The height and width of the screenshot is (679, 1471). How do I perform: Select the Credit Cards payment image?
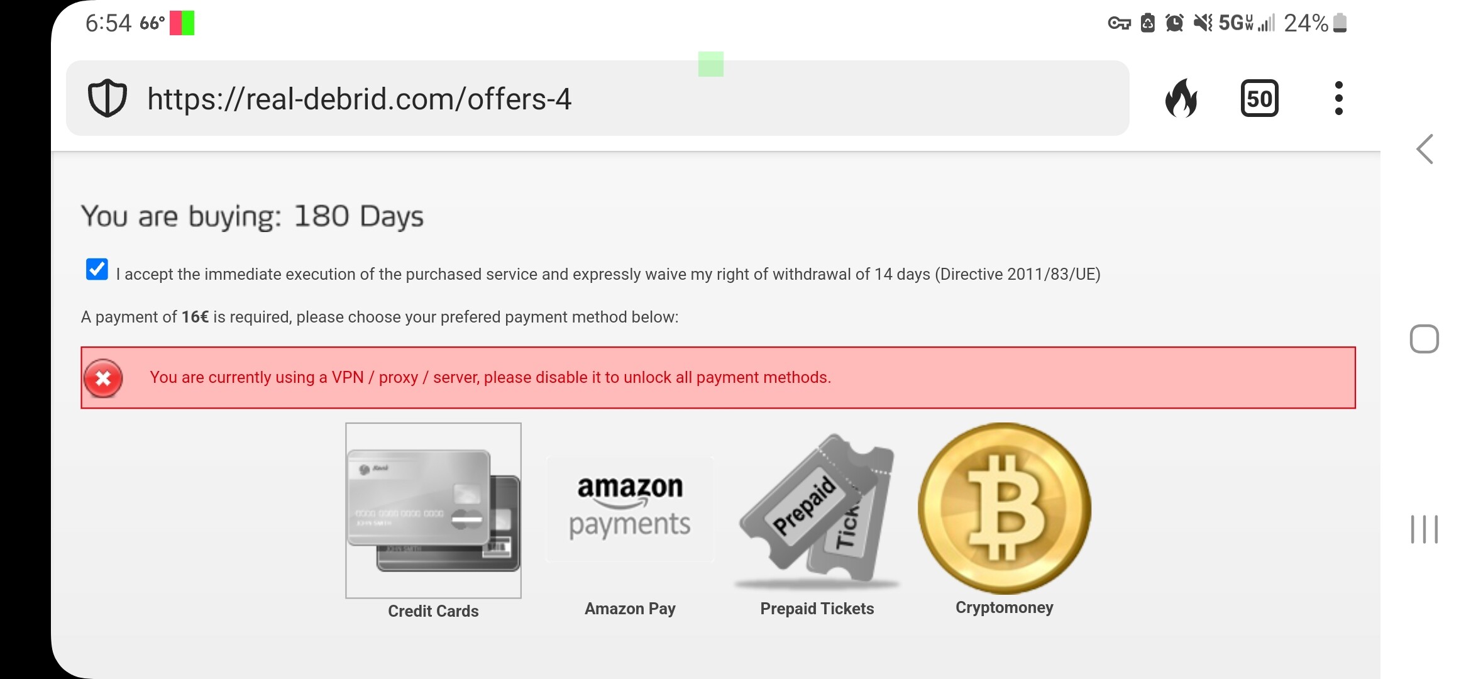pos(433,510)
